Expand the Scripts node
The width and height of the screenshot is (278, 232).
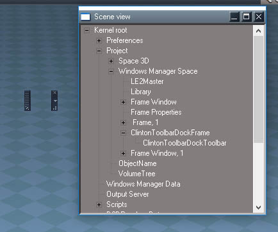coord(99,204)
